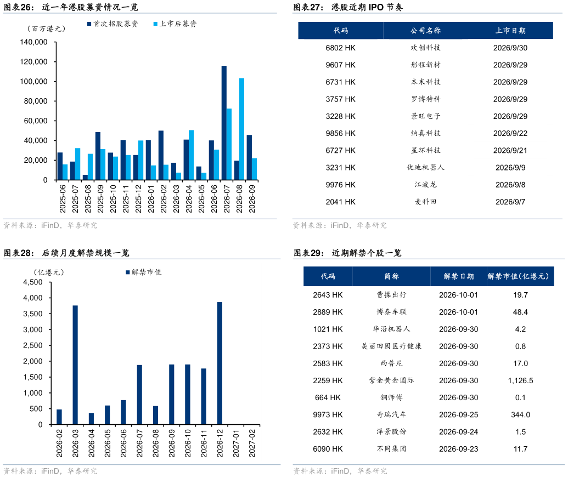Select the 2026-12 bar in 图表28
Screen dimensions: 568x478
[220, 363]
